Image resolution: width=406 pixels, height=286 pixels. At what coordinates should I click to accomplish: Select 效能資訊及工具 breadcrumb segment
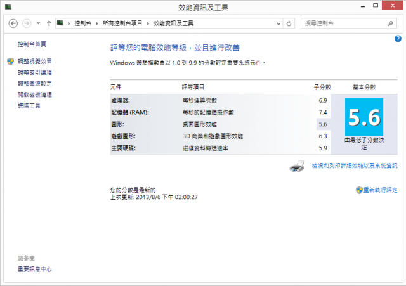pyautogui.click(x=173, y=23)
